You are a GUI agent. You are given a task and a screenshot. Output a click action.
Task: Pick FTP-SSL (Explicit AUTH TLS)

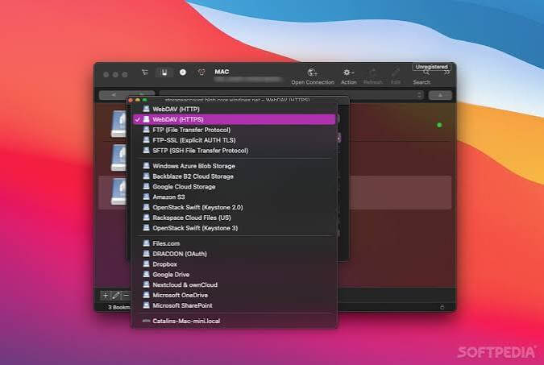(x=235, y=140)
